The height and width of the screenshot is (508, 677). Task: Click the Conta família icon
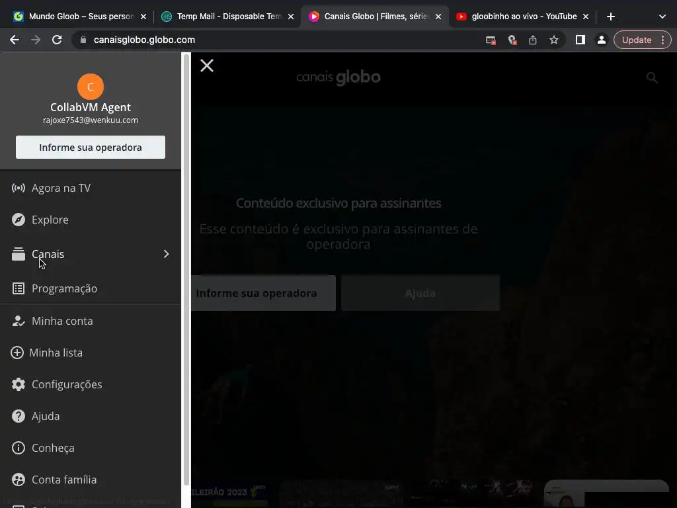18,480
